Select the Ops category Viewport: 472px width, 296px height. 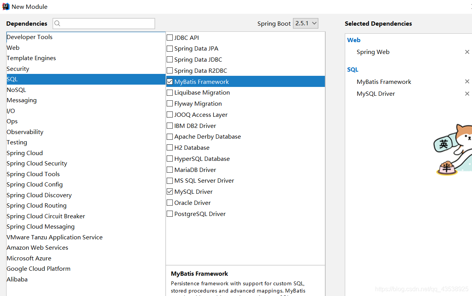click(x=86, y=121)
